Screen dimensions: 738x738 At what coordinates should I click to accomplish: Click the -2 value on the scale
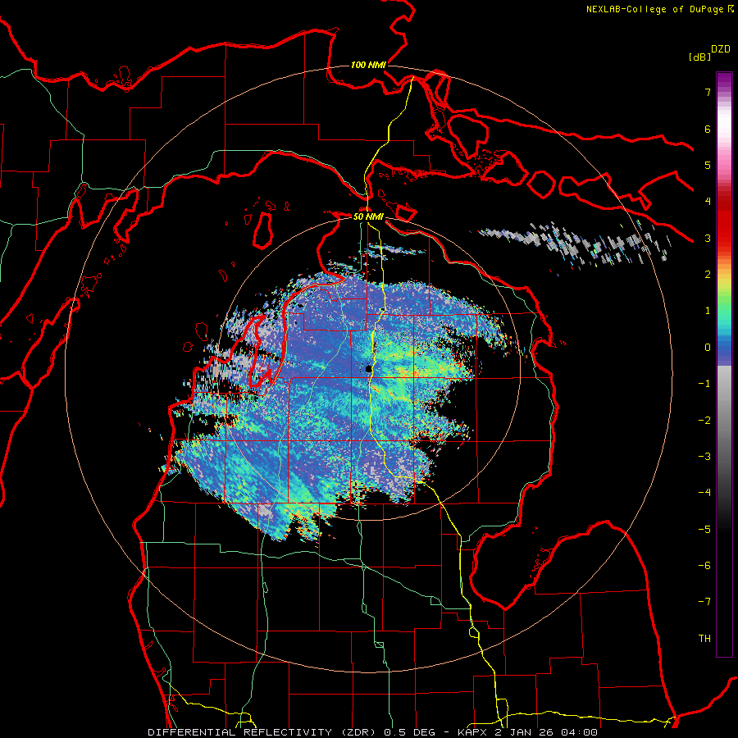704,421
